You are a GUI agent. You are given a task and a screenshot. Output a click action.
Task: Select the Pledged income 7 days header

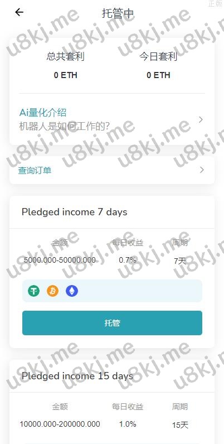point(74,212)
